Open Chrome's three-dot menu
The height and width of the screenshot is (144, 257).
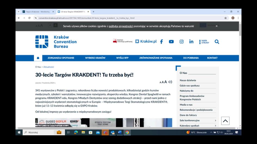coord(238,18)
